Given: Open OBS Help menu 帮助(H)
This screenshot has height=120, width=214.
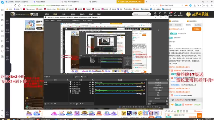Looking at the screenshot, I should tap(90, 21).
